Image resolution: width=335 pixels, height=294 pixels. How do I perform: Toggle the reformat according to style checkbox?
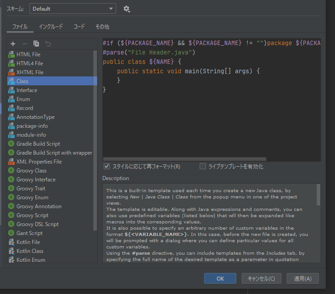point(107,166)
